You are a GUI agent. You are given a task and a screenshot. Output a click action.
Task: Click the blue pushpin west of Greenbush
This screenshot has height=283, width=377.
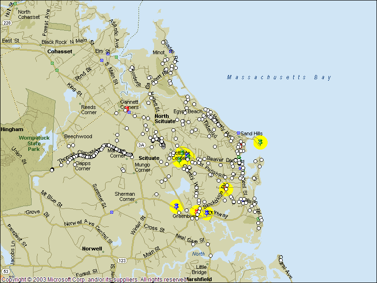176,207
